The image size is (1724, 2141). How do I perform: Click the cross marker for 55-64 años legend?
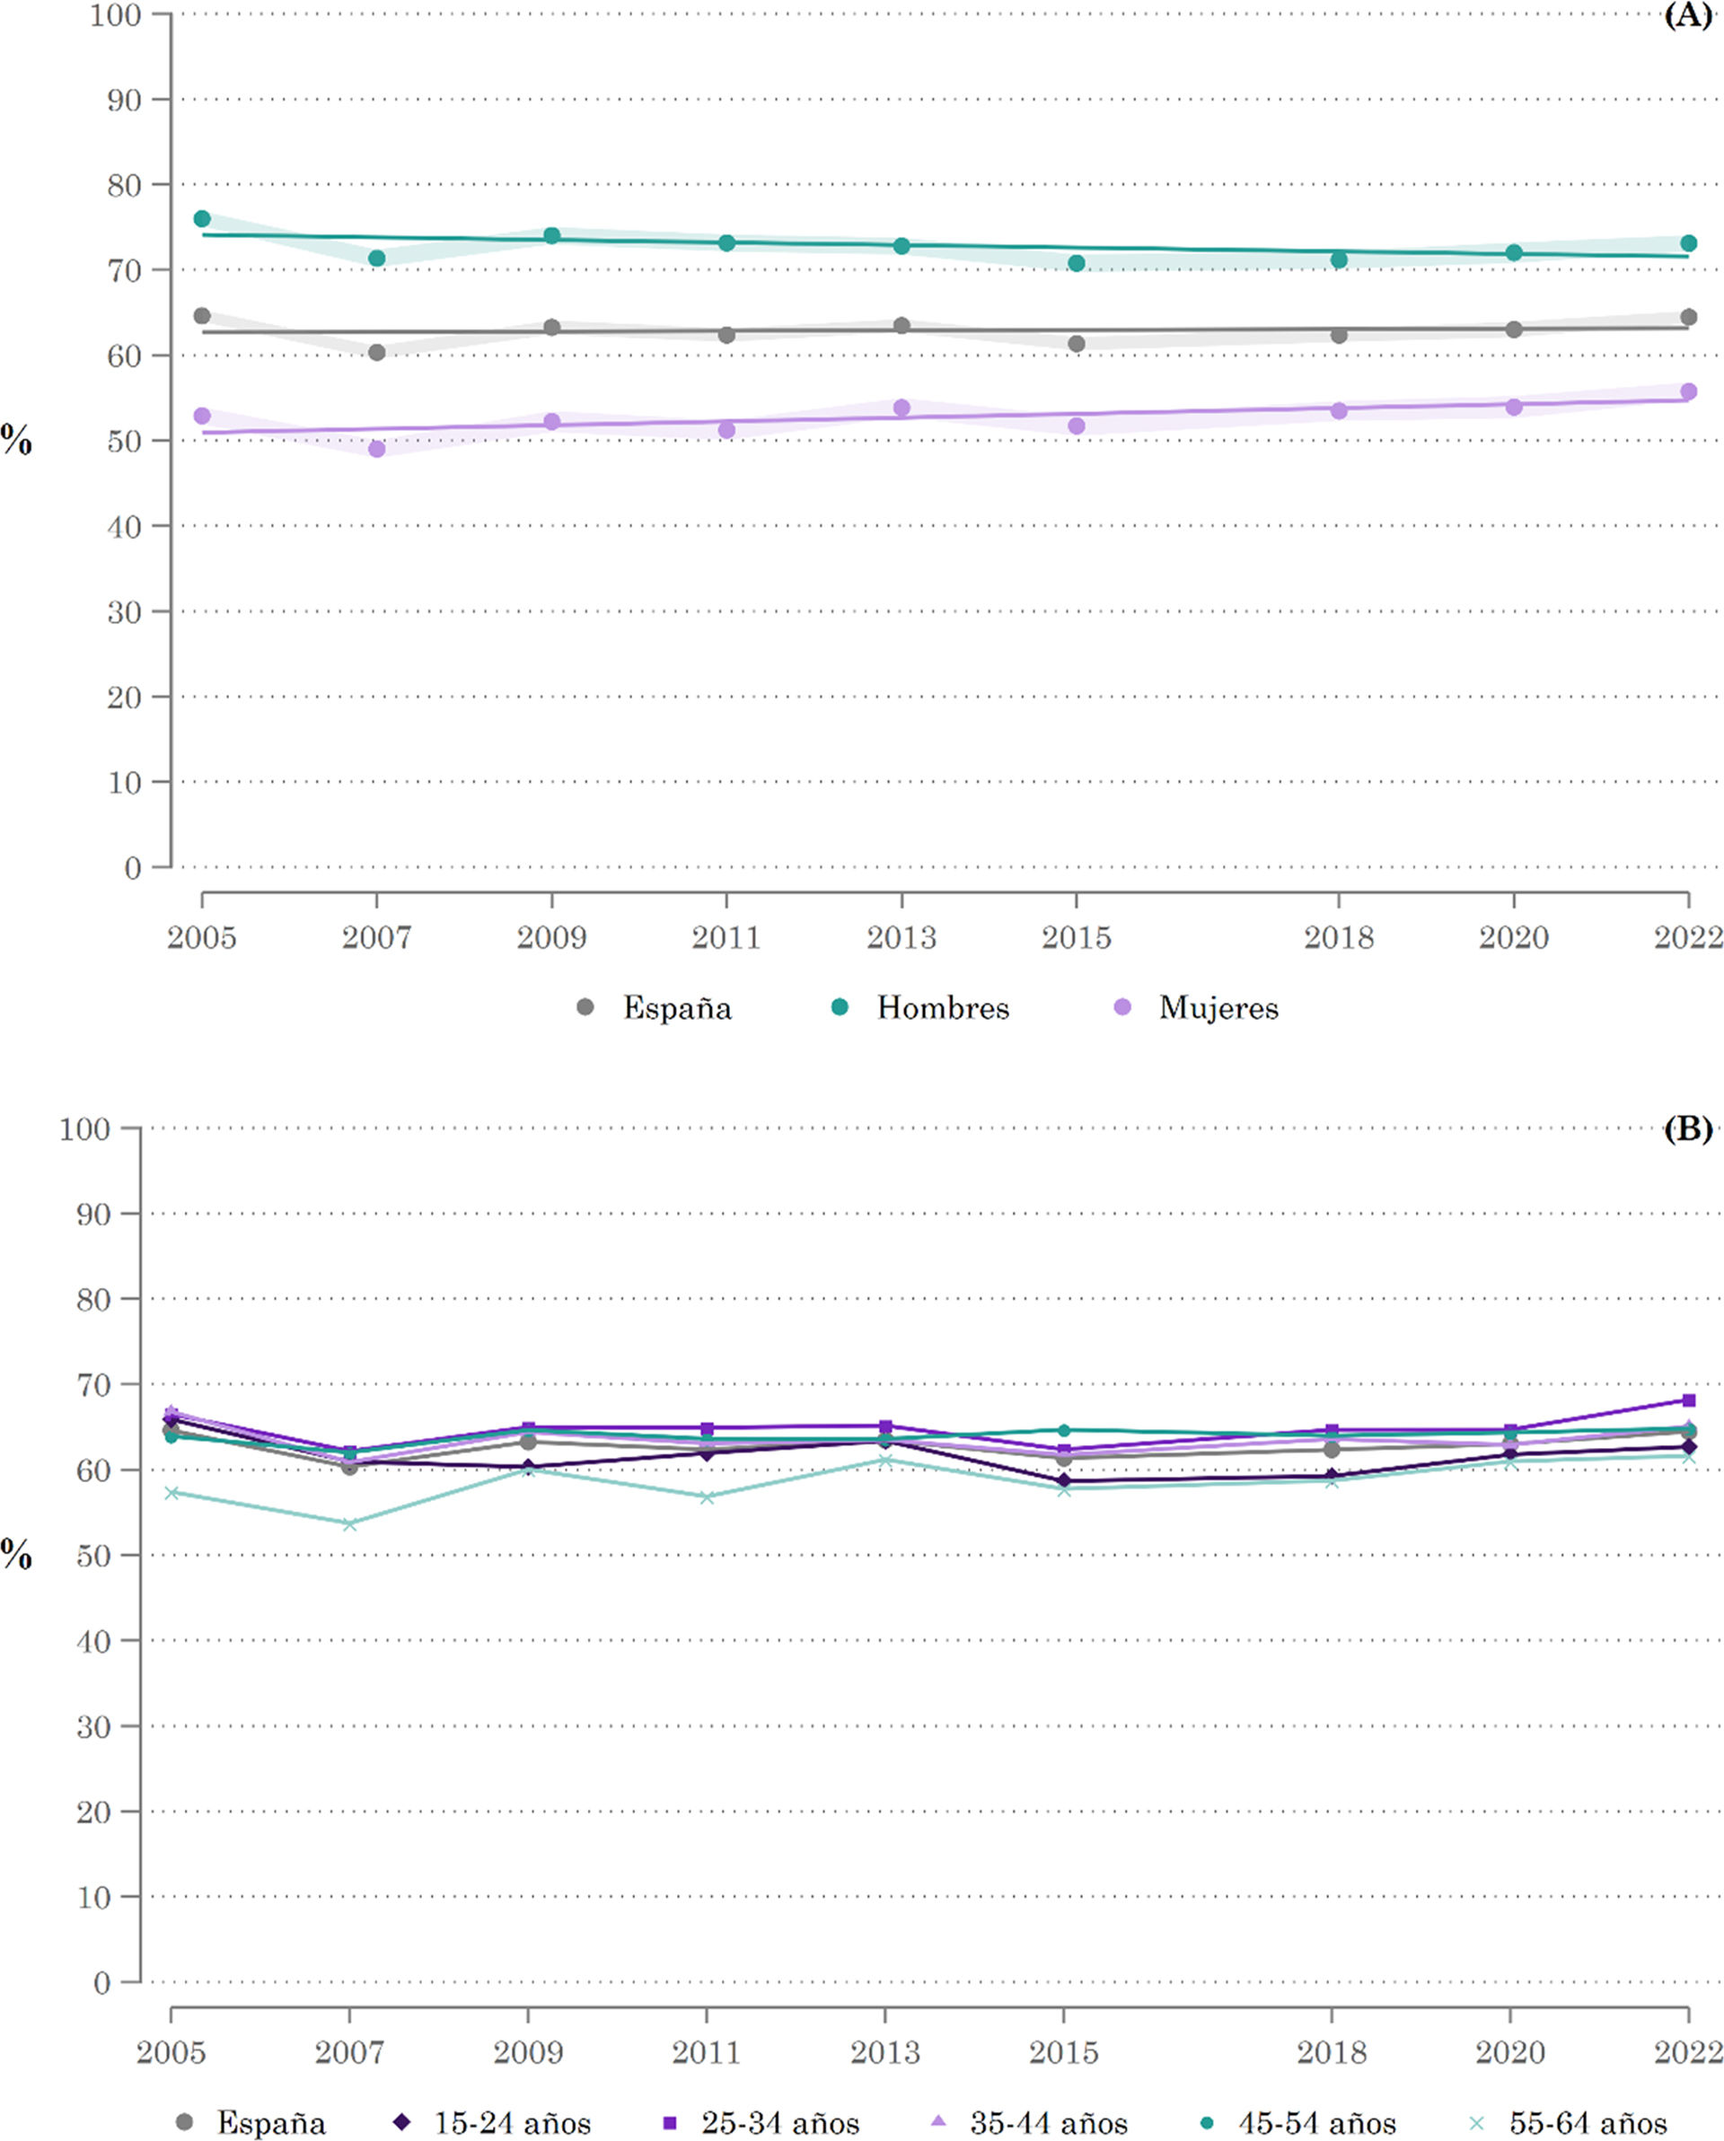pos(1477,2122)
